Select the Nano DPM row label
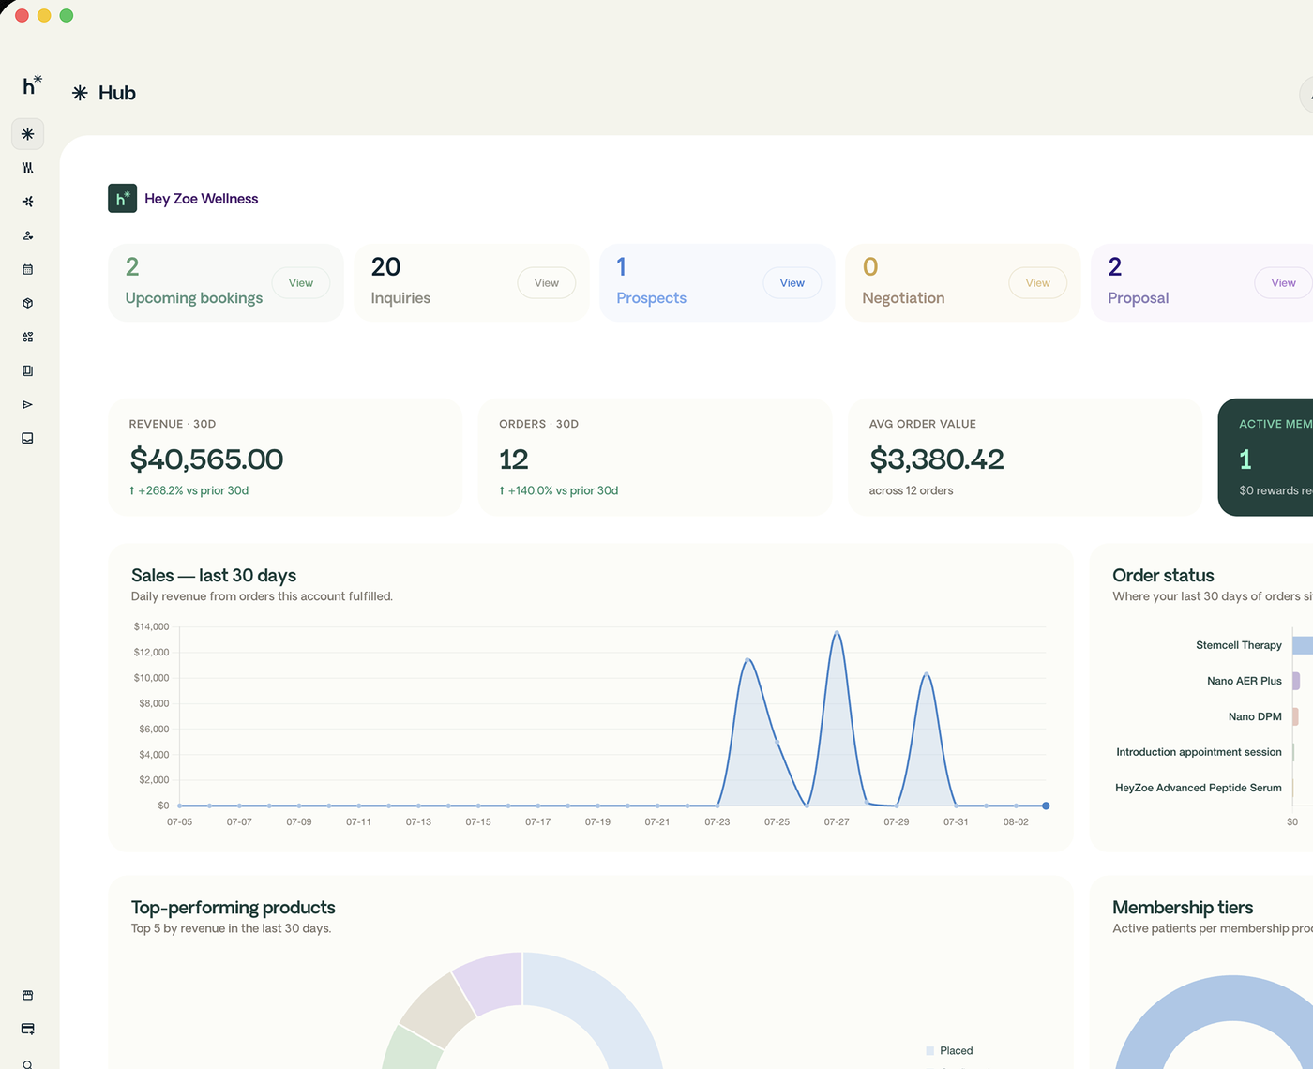Viewport: 1313px width, 1069px height. [1255, 716]
